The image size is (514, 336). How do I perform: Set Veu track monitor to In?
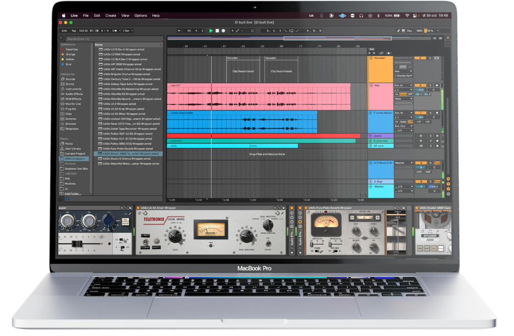click(396, 95)
